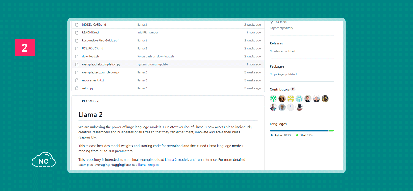This screenshot has height=191, width=413.
Task: Open the yellow identicon contributor avatar
Action: tap(290, 99)
